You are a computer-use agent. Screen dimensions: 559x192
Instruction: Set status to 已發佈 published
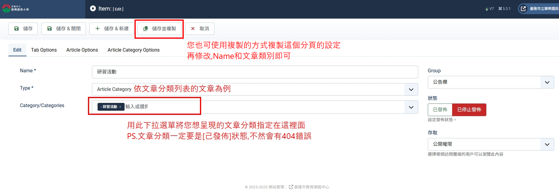click(440, 109)
